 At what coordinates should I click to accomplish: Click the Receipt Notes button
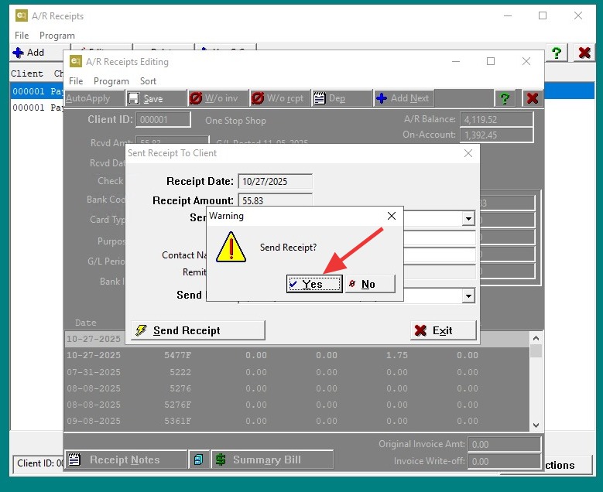125,460
